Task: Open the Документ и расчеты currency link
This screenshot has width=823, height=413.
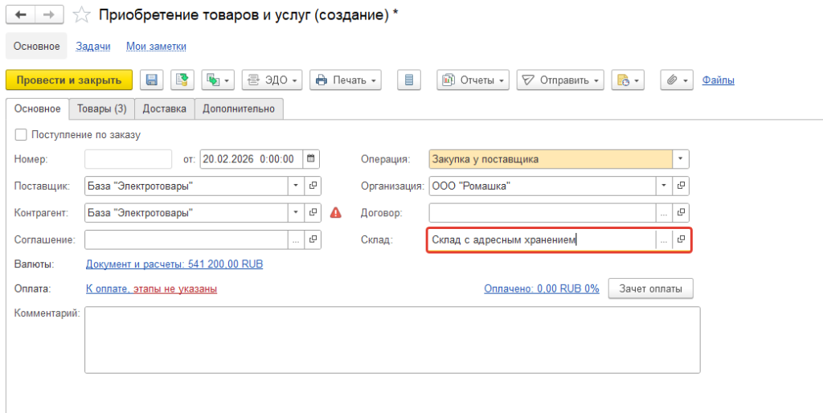Action: pos(174,264)
